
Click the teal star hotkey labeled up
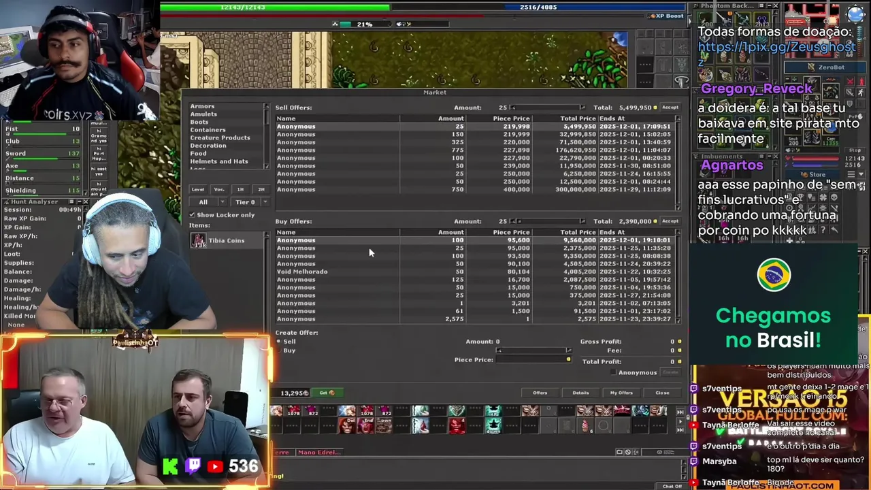coord(493,410)
